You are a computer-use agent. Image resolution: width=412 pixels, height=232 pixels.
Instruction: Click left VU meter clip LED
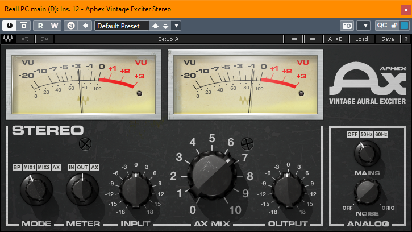coord(140,93)
